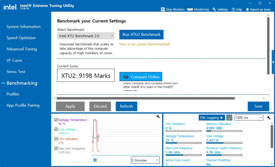
Task: Open the Select Benchmark dropdown
Action: point(86,36)
